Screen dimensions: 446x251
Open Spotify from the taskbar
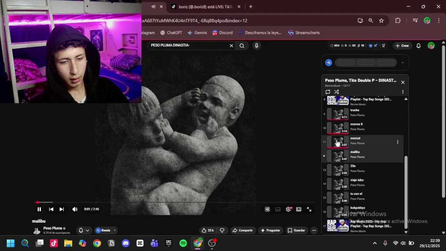[x=183, y=243]
